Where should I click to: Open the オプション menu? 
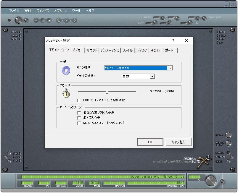(x=61, y=11)
